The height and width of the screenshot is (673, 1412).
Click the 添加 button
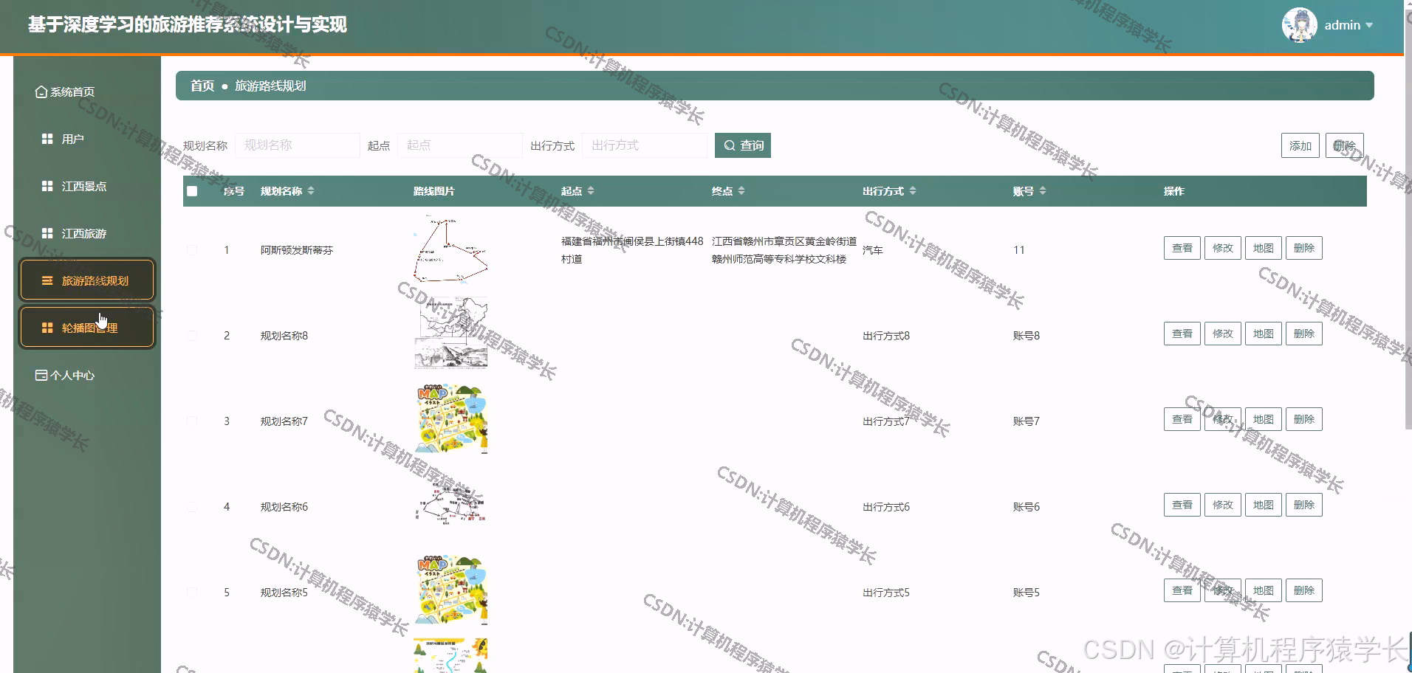(x=1300, y=145)
